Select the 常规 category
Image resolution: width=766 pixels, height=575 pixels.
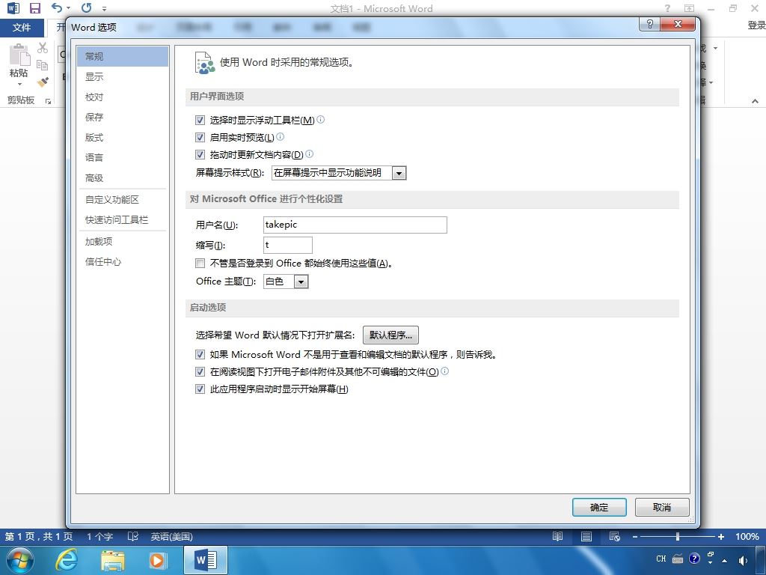pos(122,56)
